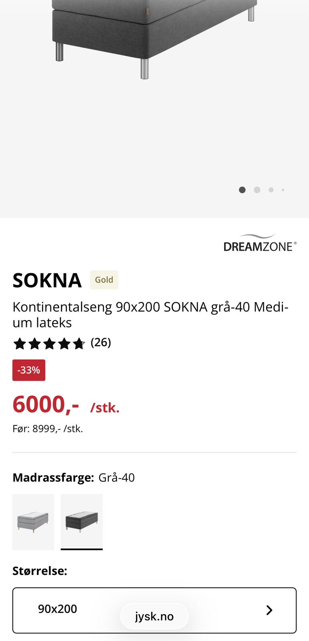The image size is (309, 641).
Task: Go to the first image carousel dot
Action: 242,190
